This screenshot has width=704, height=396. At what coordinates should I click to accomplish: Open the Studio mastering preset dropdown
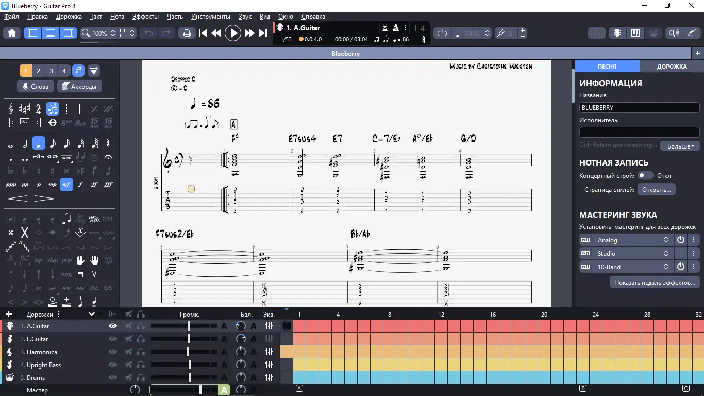click(x=633, y=253)
